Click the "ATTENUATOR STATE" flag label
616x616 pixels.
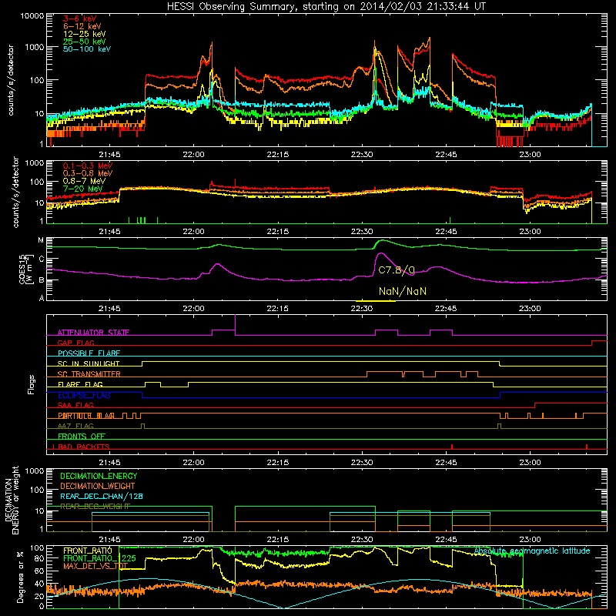(x=93, y=333)
